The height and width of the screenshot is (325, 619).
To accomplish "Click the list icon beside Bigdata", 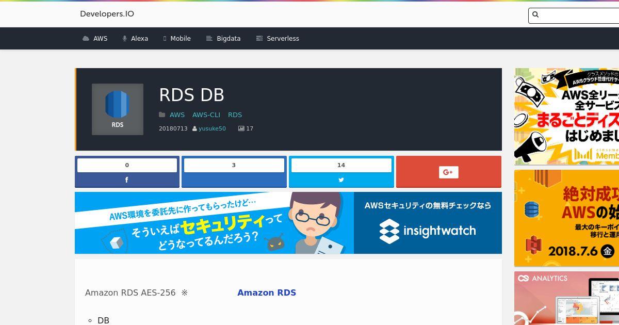I will 209,39.
